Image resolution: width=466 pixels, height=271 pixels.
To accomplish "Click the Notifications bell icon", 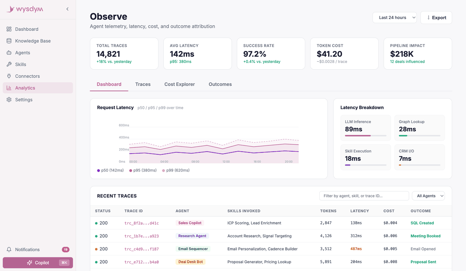I will [x=9, y=250].
